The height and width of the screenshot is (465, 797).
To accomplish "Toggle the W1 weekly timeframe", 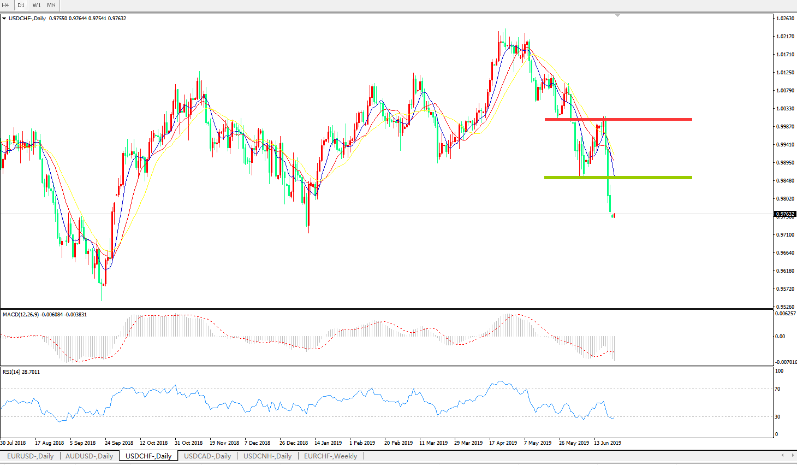I will pyautogui.click(x=36, y=5).
